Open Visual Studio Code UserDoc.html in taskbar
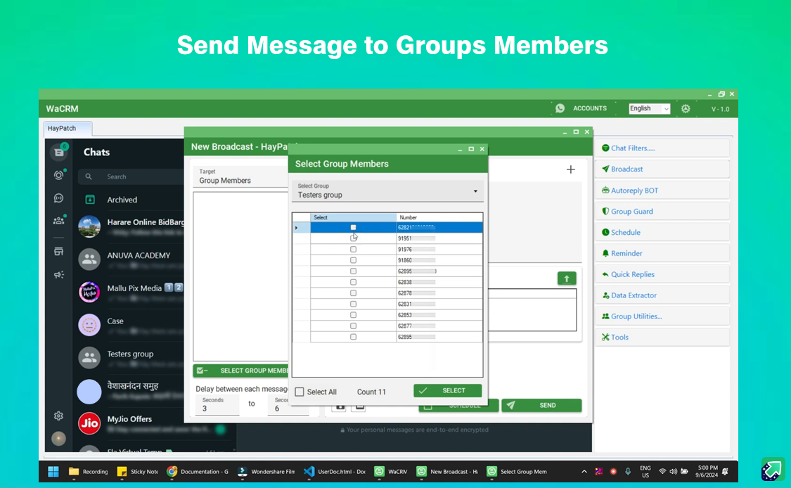Viewport: 791px width, 488px height. (335, 472)
